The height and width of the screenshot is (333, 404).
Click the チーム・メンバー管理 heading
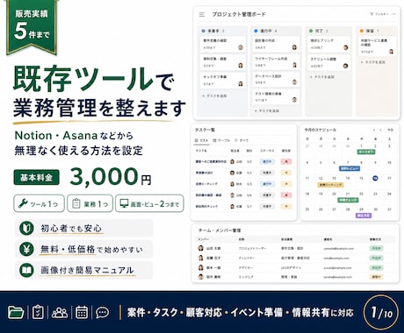(220, 230)
